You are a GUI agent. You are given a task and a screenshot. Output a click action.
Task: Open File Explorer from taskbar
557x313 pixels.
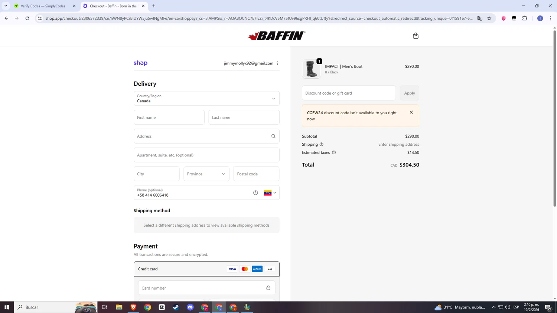119,307
